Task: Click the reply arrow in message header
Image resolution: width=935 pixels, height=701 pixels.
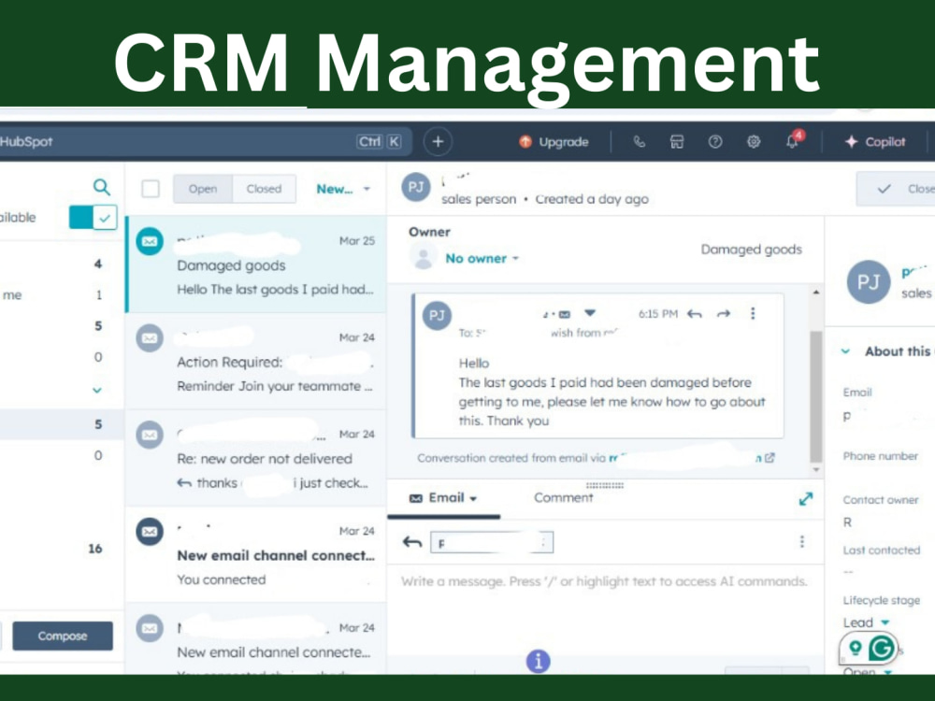Action: 695,313
